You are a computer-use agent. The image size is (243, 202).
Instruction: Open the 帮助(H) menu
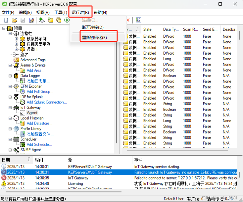point(100,12)
